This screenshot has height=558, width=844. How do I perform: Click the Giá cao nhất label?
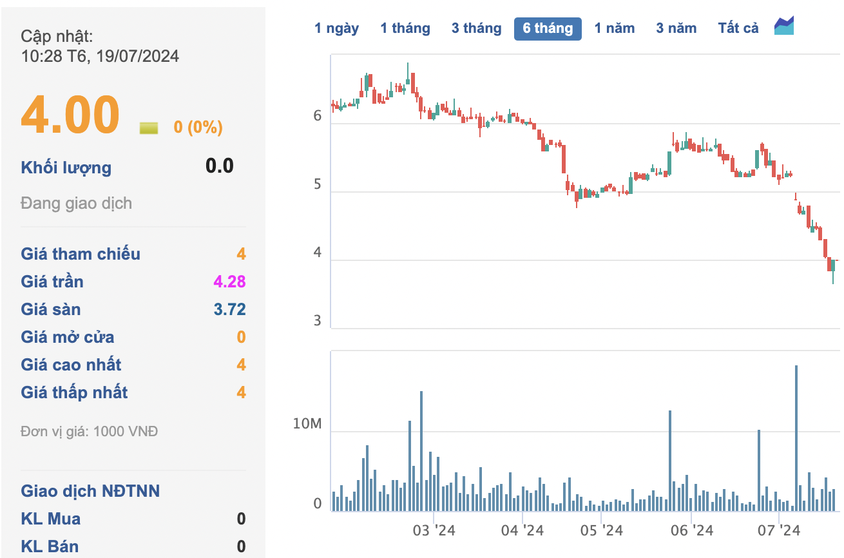click(x=71, y=365)
